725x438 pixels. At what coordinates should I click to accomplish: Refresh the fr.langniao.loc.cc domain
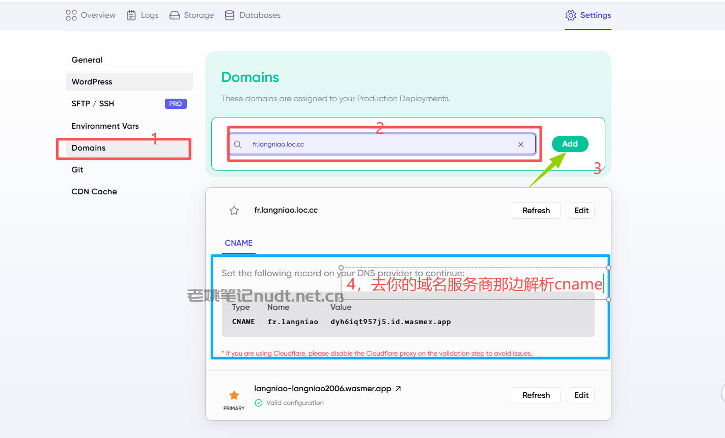[536, 211]
